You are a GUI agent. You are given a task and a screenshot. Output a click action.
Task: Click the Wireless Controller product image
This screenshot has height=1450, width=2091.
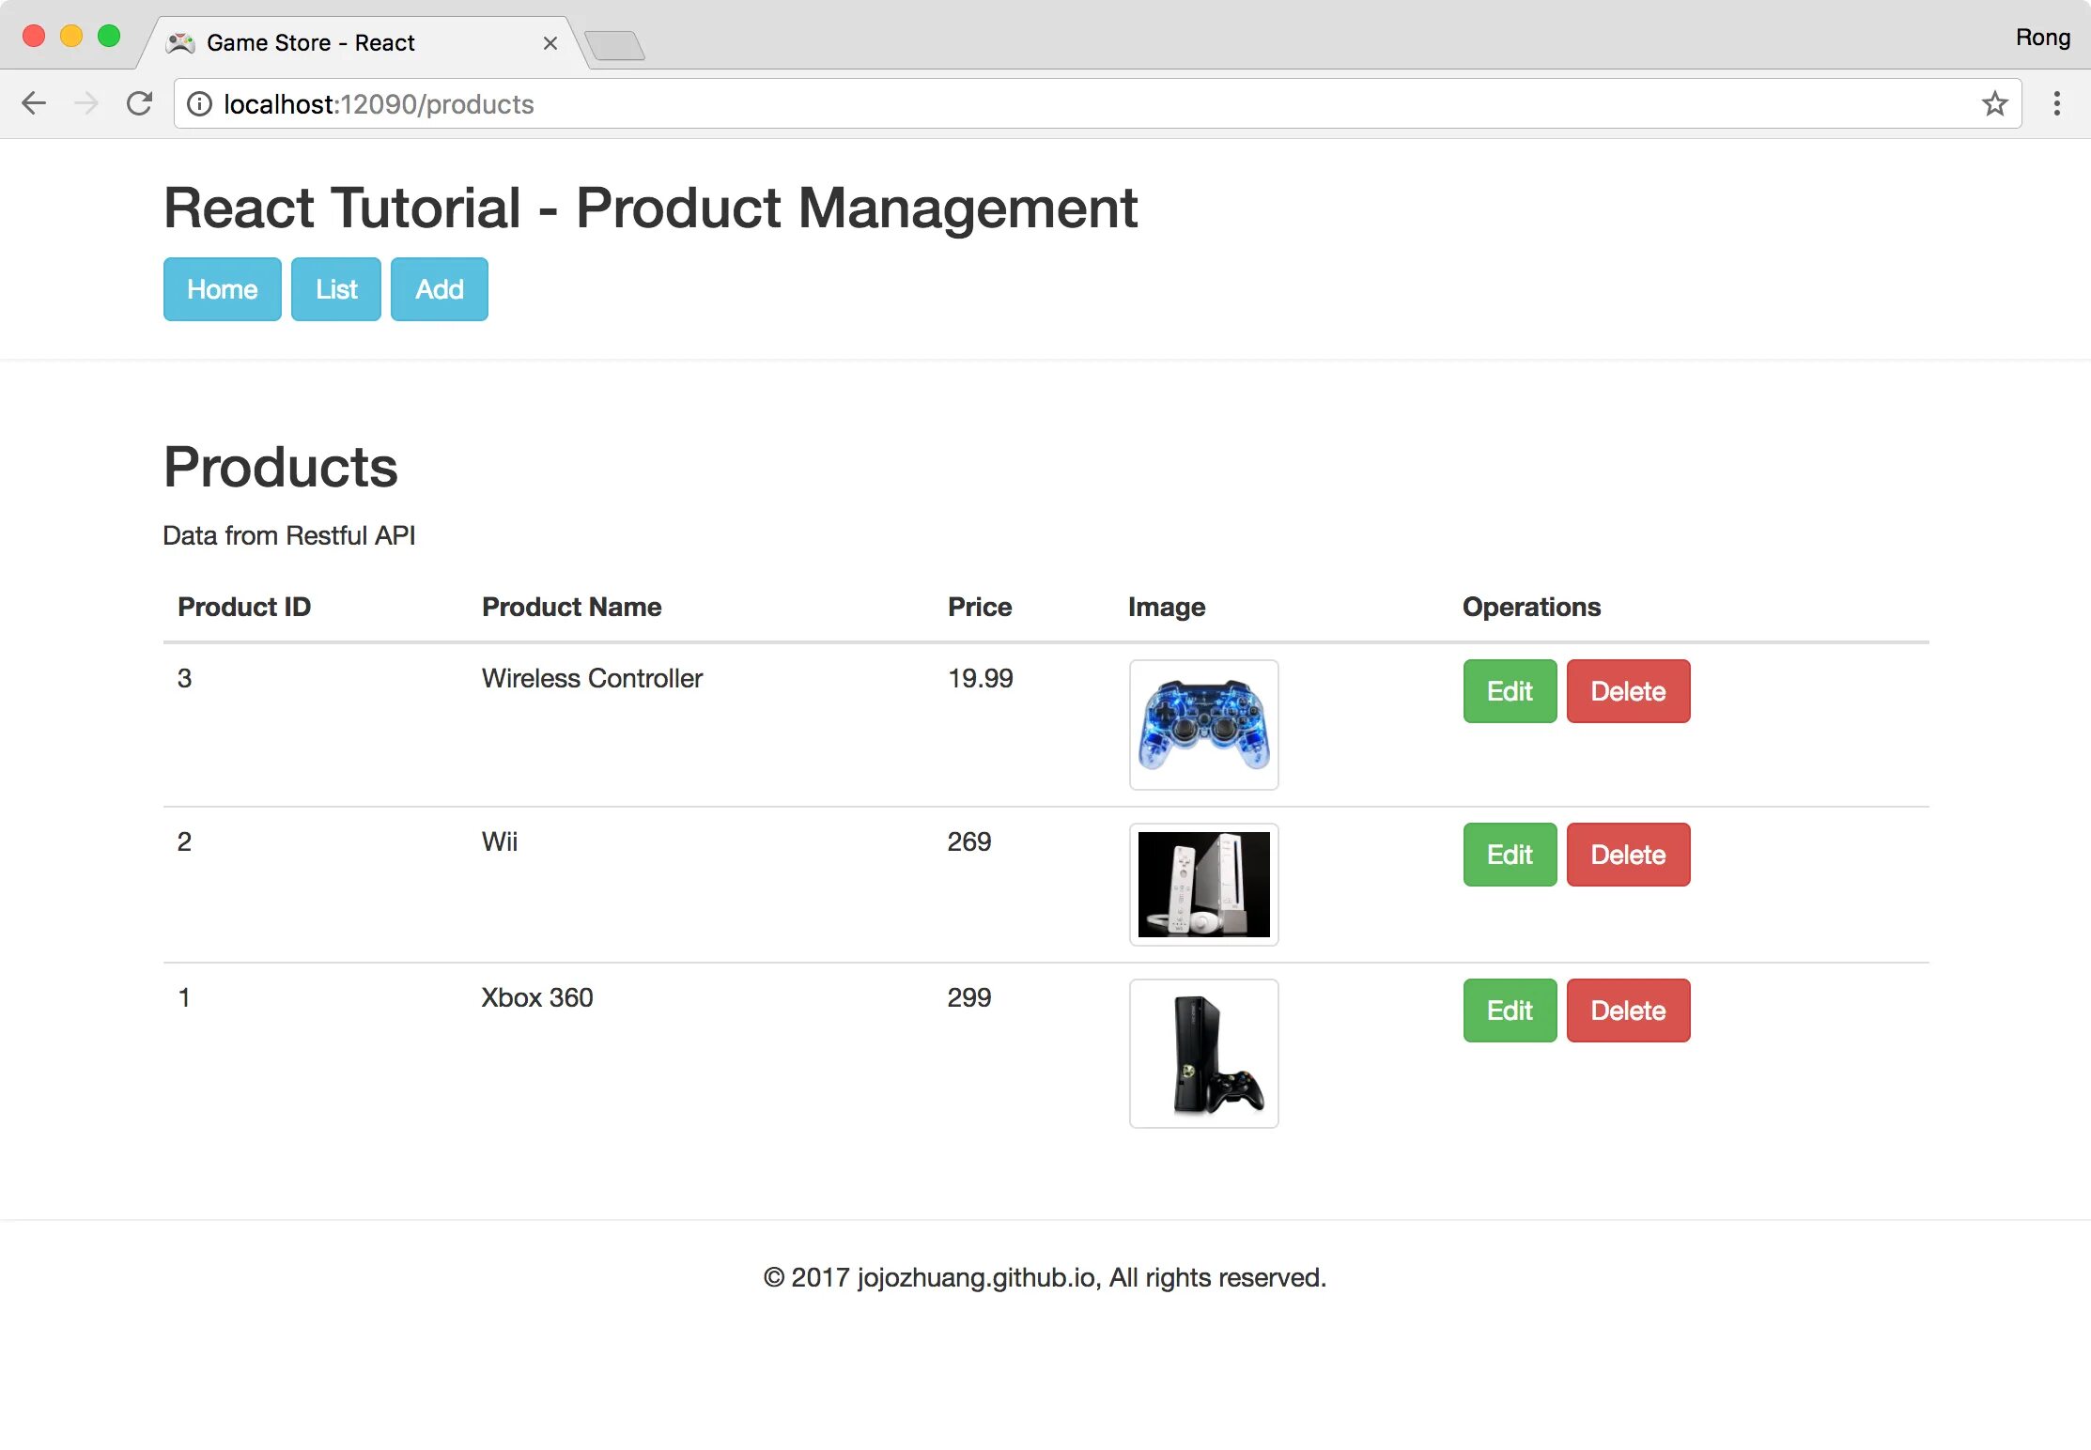pyautogui.click(x=1202, y=724)
